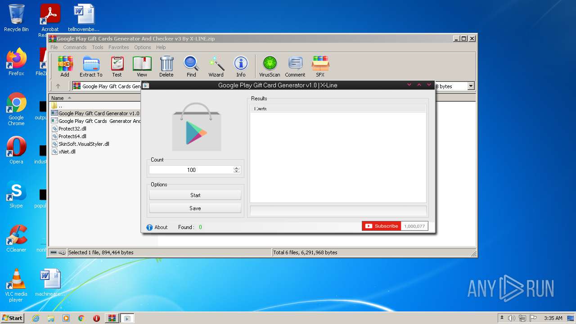Click the Test archive icon
The height and width of the screenshot is (324, 576).
(117, 67)
